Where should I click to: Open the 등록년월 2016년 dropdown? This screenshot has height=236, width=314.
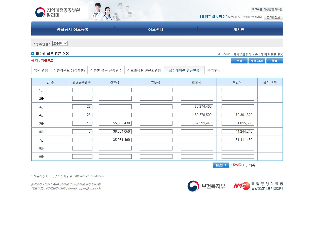[60, 43]
